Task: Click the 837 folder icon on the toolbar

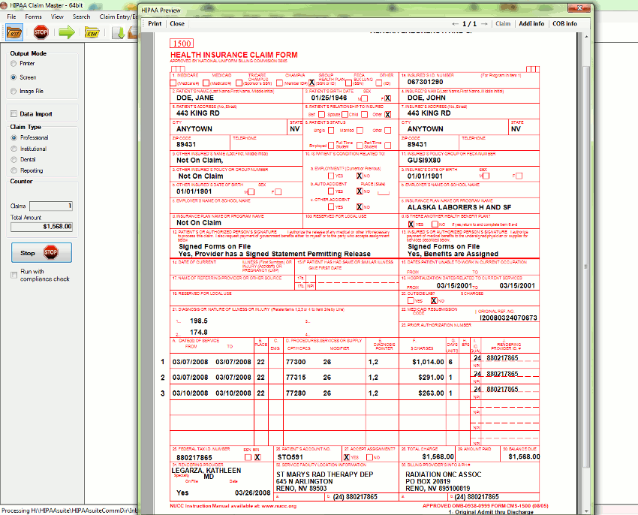Action: pyautogui.click(x=14, y=32)
